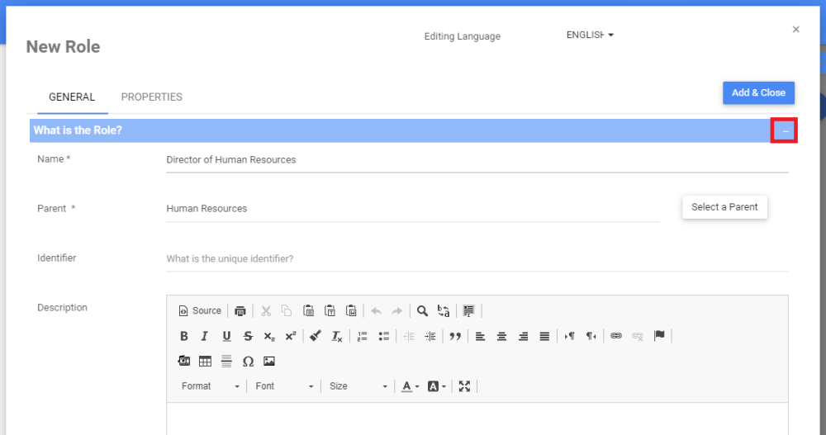
Task: Click the Insert Link icon
Action: tap(616, 336)
